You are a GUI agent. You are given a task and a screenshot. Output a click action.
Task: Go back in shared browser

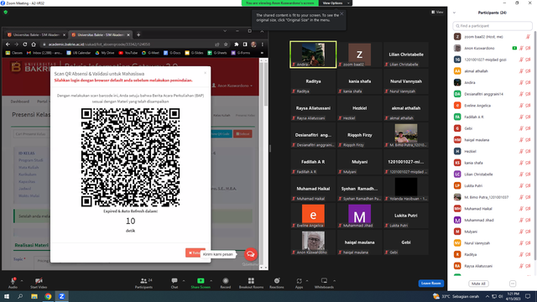click(8, 44)
